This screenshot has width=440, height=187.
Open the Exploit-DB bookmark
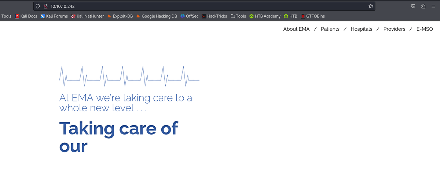[120, 16]
